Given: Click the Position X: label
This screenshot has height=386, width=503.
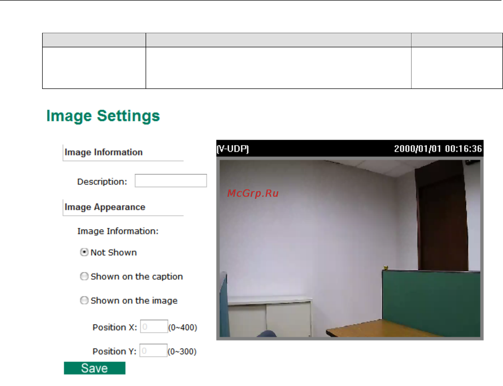Looking at the screenshot, I should pos(115,327).
